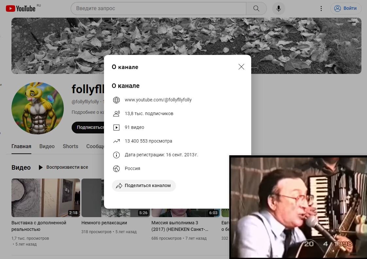Click the 13 400 553 просмотра text

point(149,141)
